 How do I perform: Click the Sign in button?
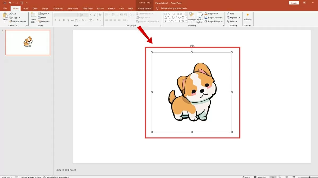tap(294, 3)
